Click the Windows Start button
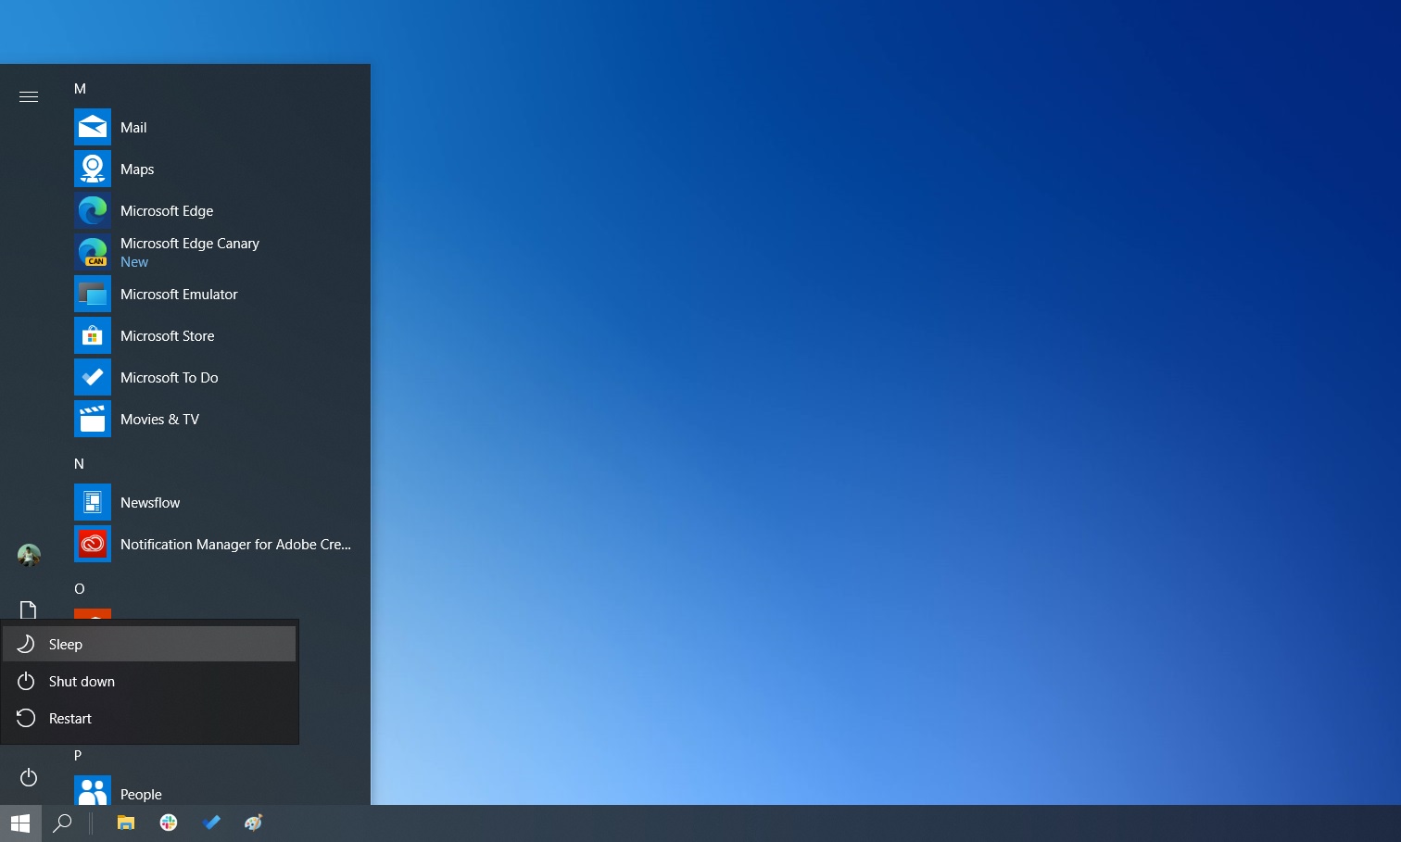The height and width of the screenshot is (842, 1401). point(20,823)
